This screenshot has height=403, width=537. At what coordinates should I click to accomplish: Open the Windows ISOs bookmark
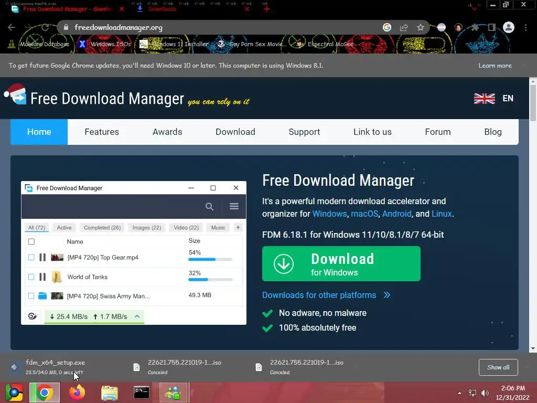coord(105,44)
